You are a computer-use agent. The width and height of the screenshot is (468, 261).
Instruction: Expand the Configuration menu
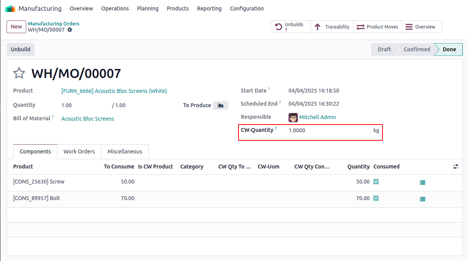(x=247, y=8)
